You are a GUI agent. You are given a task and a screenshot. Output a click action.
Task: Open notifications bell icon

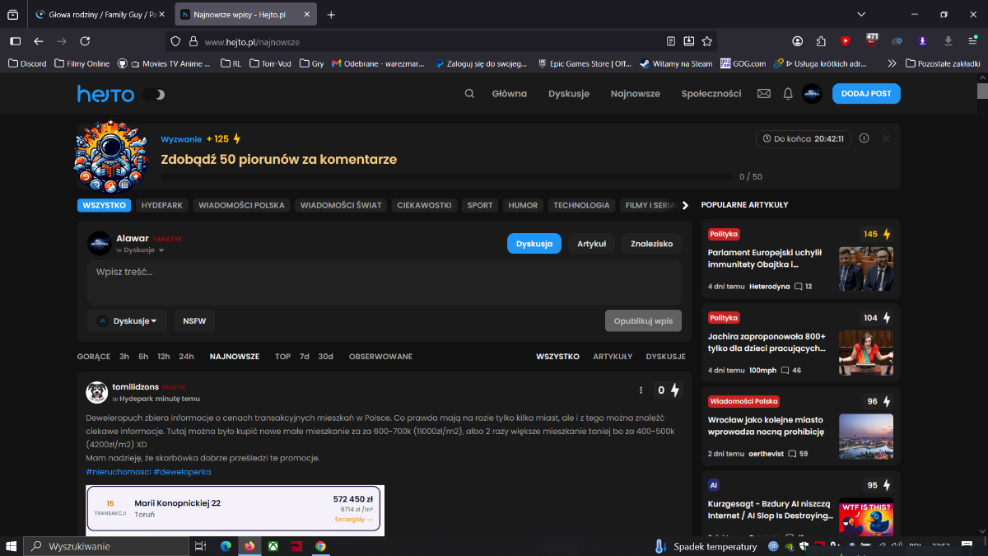coord(788,94)
